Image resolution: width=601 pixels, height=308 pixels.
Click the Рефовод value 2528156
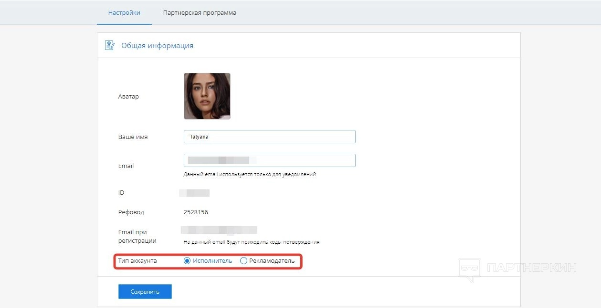coord(196,212)
